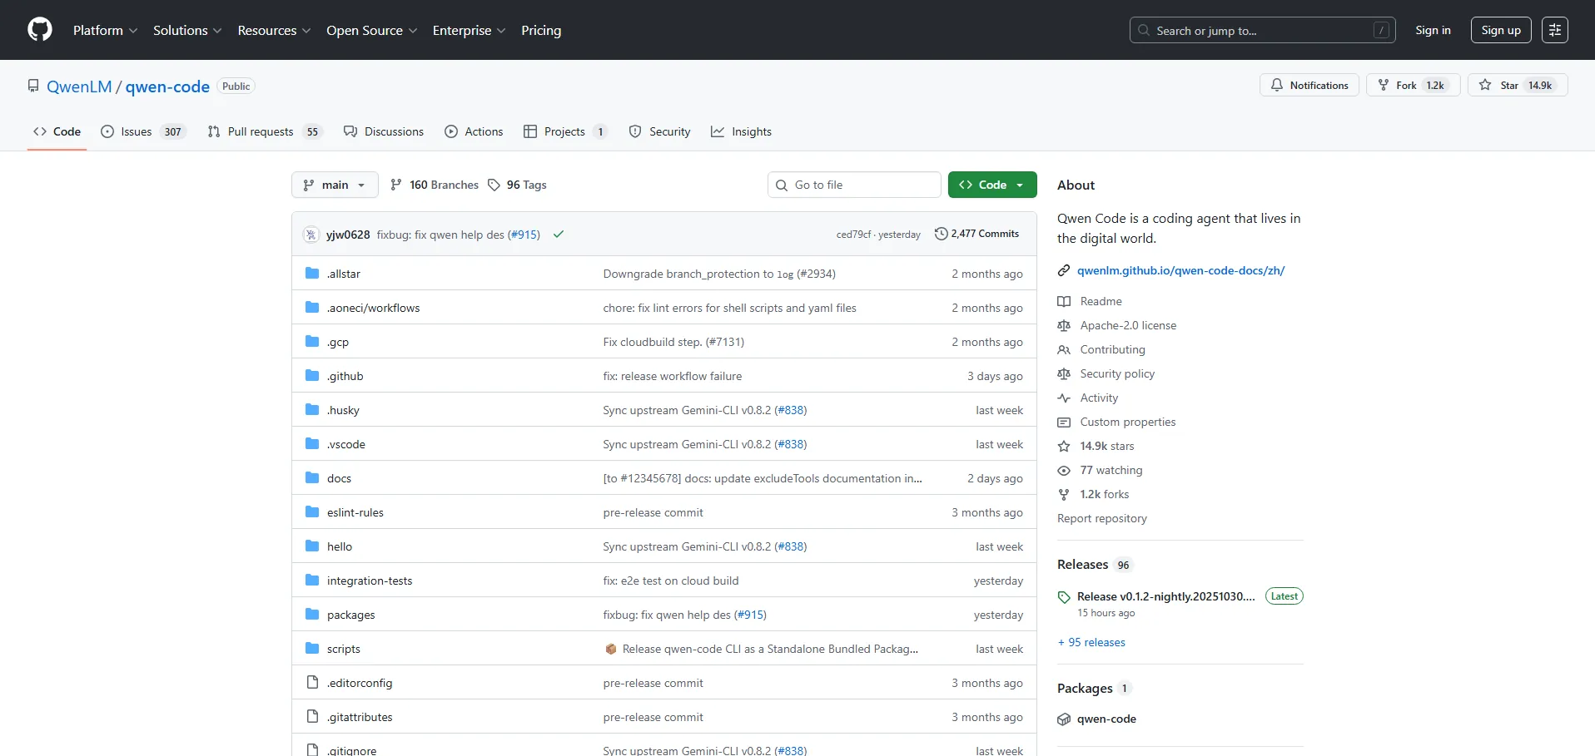Open the 2,477 Commits history
This screenshot has width=1595, height=756.
click(976, 235)
